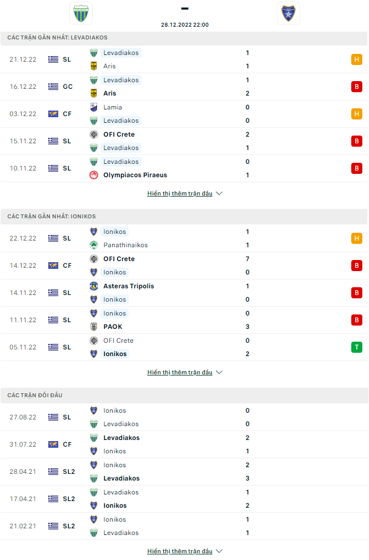Click the Asteras Tripolis team logo

94,286
